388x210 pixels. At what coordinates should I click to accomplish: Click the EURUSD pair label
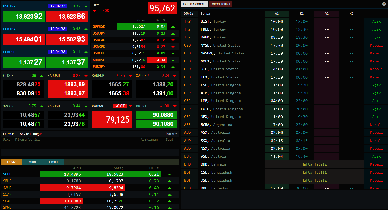pos(9,52)
